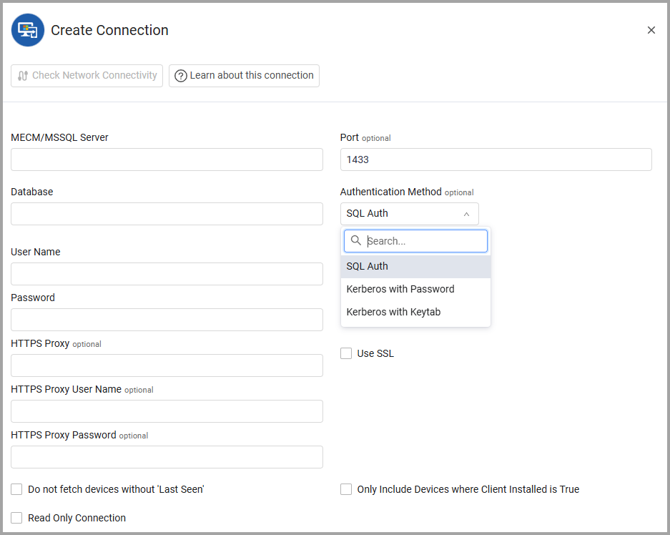Choose Kerberos with Password option

pyautogui.click(x=415, y=289)
